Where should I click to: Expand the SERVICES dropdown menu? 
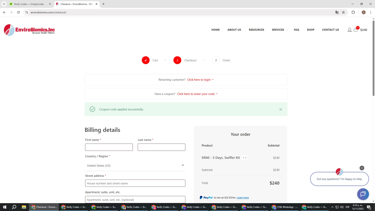tap(279, 30)
